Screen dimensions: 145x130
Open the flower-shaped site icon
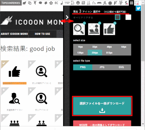pyautogui.click(x=51, y=3)
